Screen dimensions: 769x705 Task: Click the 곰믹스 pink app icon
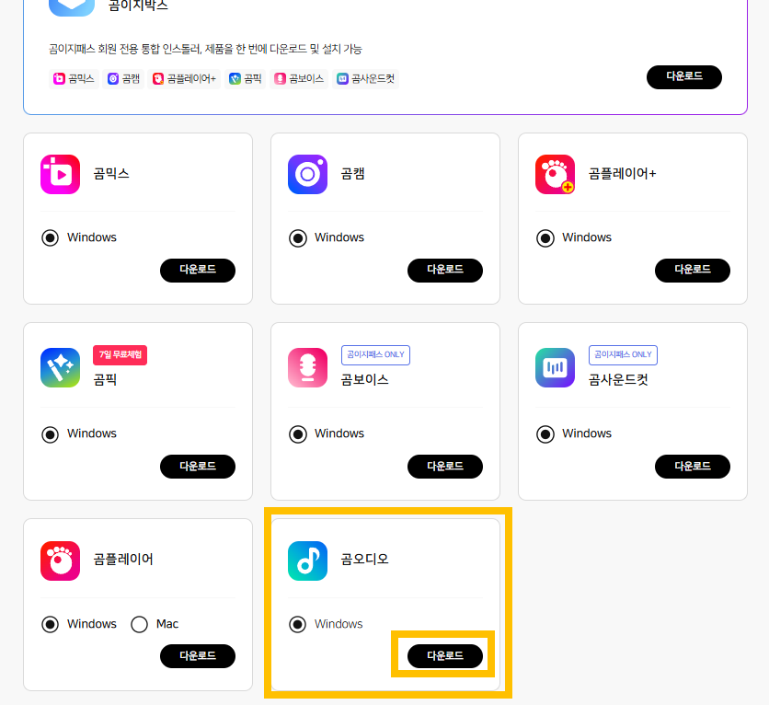(x=61, y=174)
